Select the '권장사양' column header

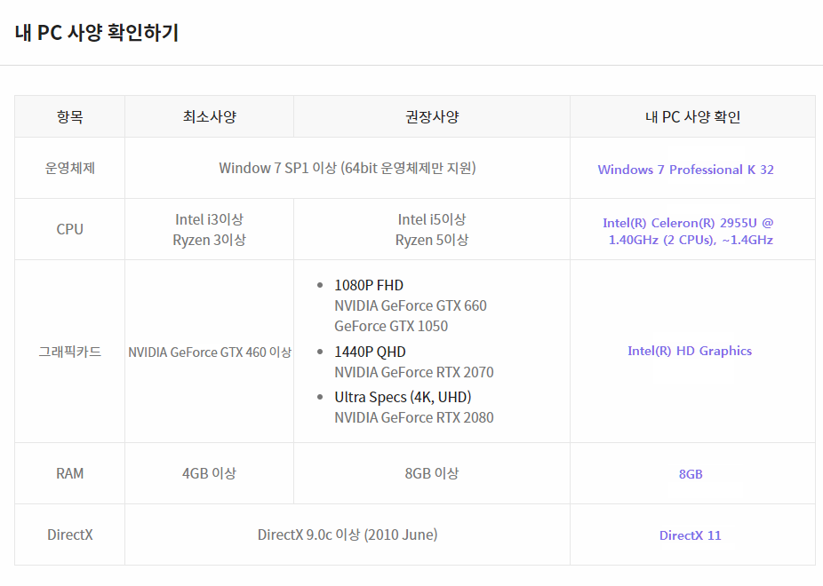tap(431, 116)
